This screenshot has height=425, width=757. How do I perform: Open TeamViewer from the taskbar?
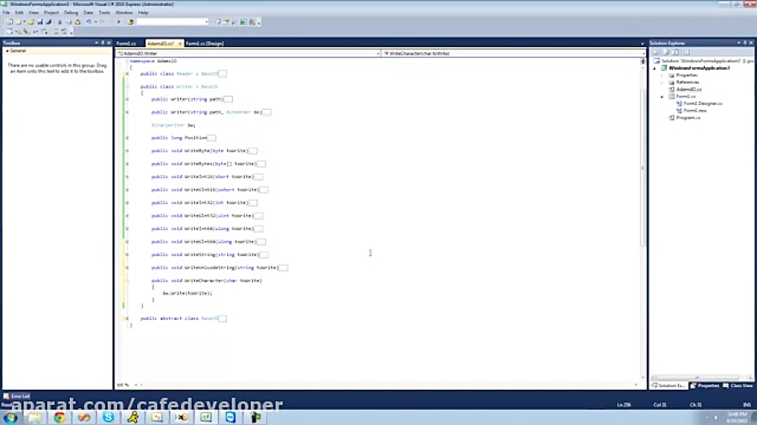[x=230, y=417]
